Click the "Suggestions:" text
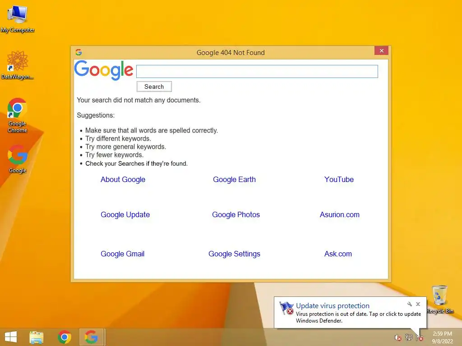Image resolution: width=462 pixels, height=346 pixels. click(x=96, y=115)
